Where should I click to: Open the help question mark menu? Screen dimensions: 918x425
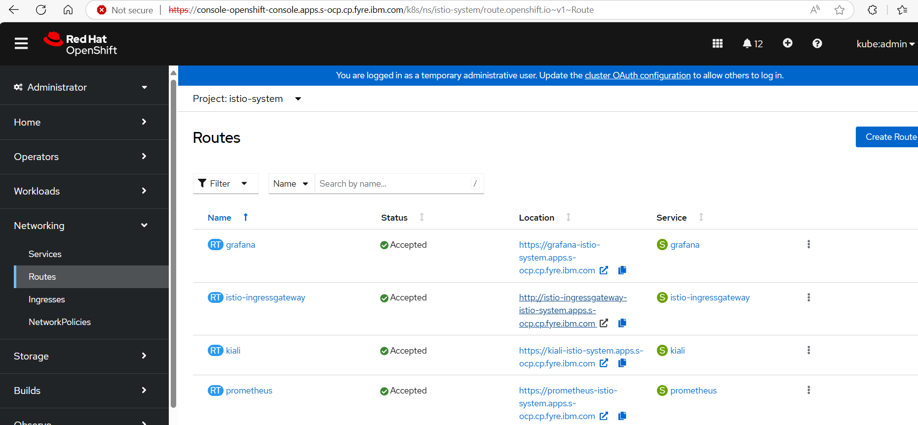click(x=817, y=44)
